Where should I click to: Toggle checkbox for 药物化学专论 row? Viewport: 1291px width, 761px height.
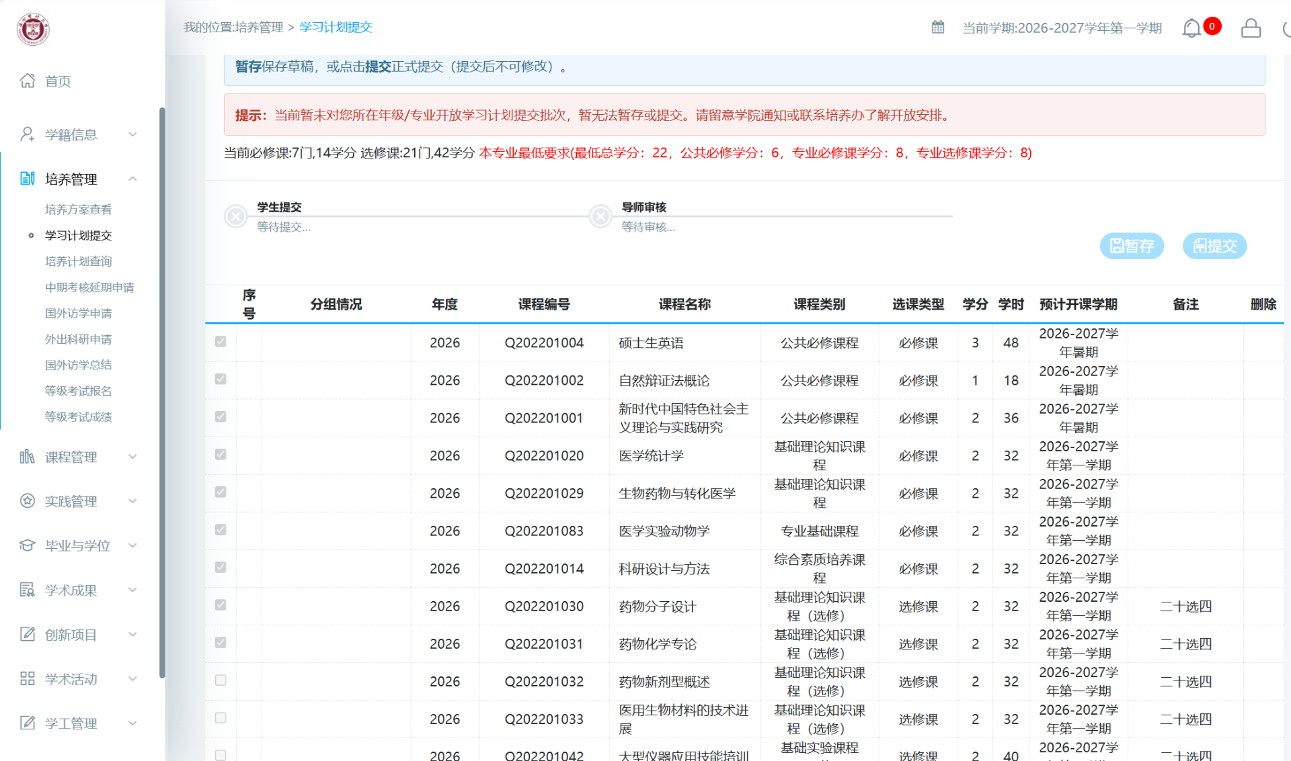tap(221, 642)
